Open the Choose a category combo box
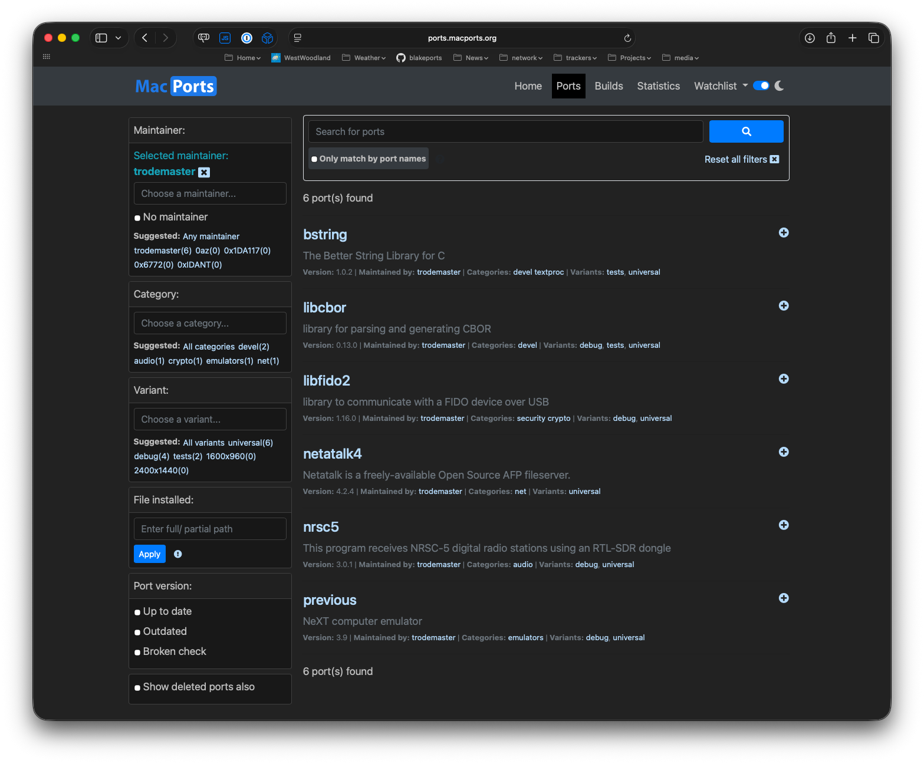The image size is (924, 764). coord(209,322)
